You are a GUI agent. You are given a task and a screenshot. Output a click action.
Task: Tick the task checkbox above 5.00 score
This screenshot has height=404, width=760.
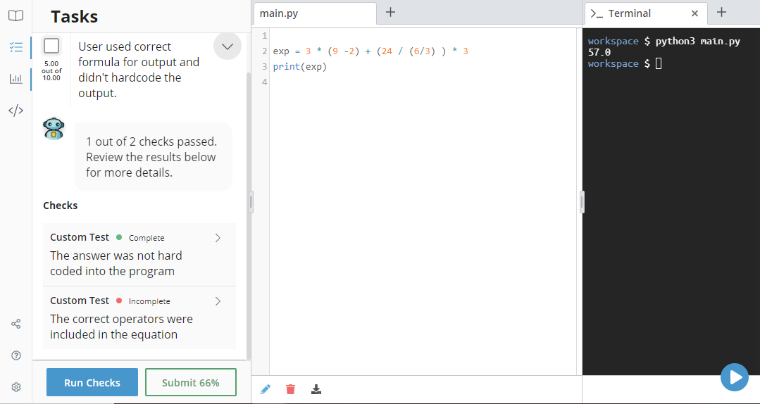[51, 46]
